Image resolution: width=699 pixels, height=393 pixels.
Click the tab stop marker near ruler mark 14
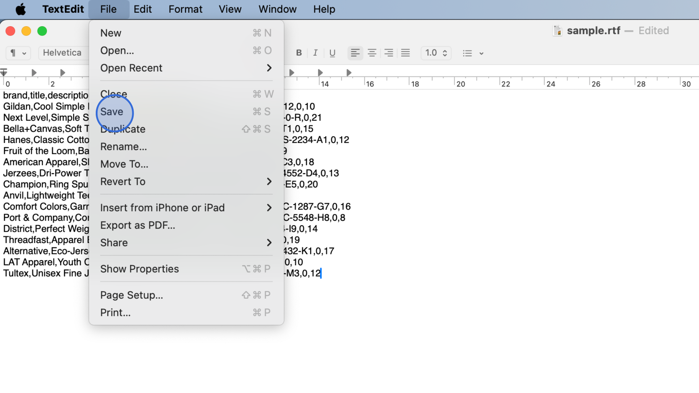click(320, 73)
